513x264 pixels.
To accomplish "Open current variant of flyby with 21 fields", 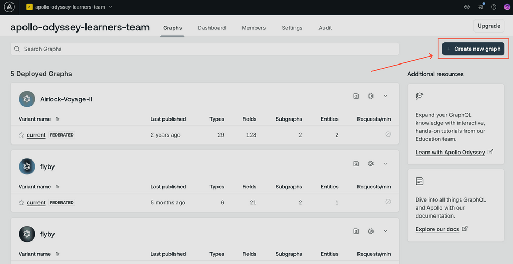I will point(36,203).
